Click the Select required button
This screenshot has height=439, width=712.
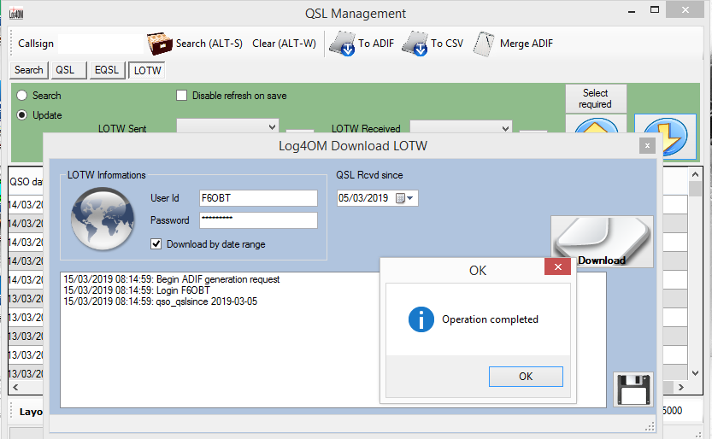(596, 98)
